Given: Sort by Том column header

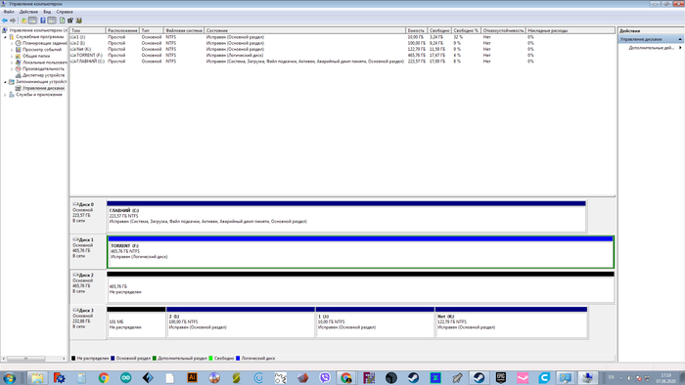Looking at the screenshot, I should click(x=88, y=30).
